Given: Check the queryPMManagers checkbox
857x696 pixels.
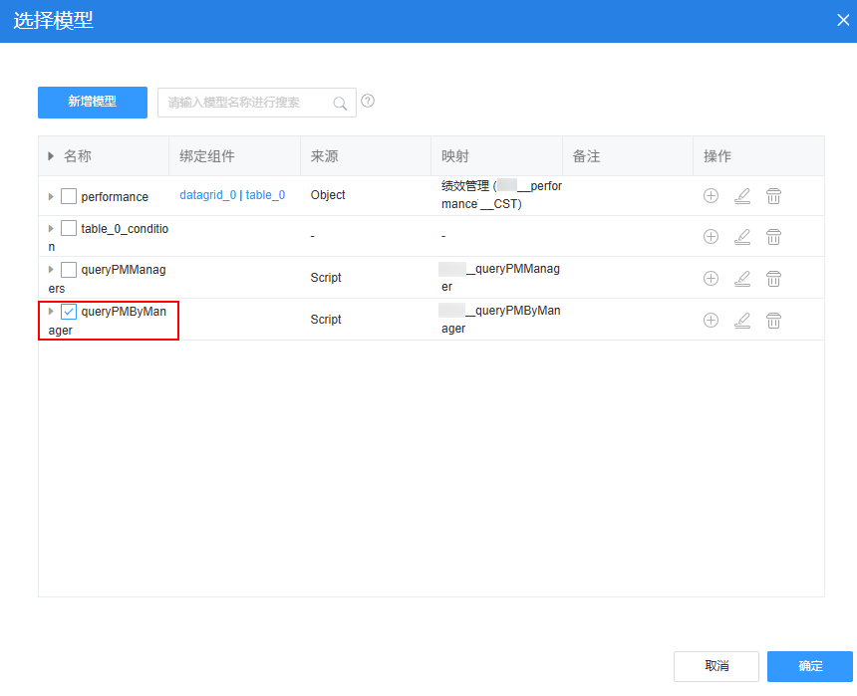Looking at the screenshot, I should pos(69,269).
